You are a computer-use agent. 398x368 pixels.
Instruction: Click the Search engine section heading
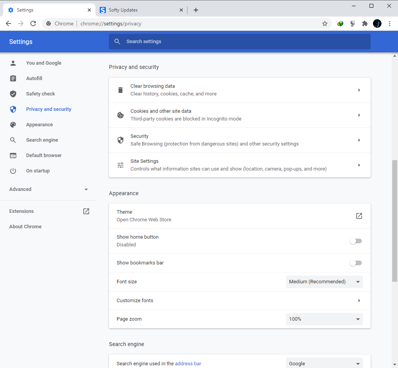click(126, 344)
